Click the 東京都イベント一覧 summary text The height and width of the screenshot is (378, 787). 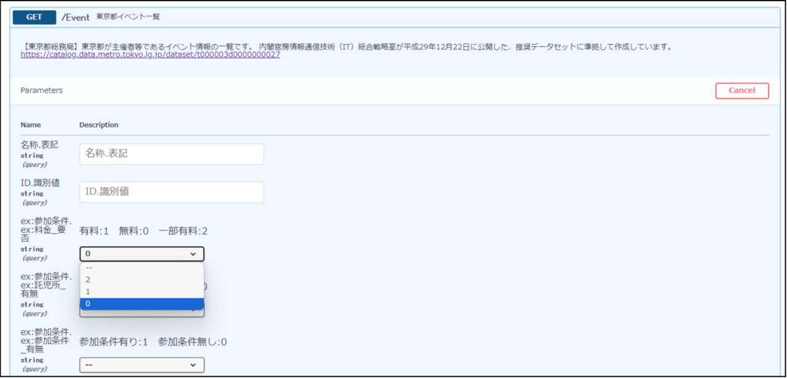(x=128, y=17)
